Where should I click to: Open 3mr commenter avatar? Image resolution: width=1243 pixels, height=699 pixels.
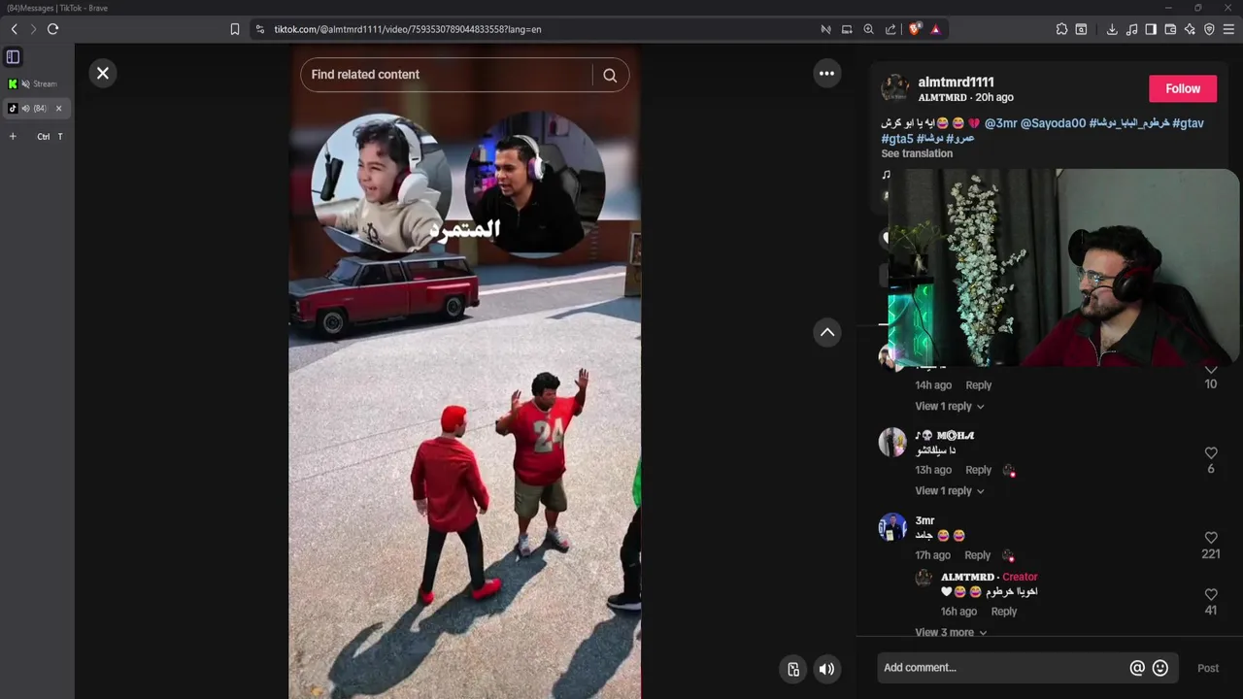[892, 527]
